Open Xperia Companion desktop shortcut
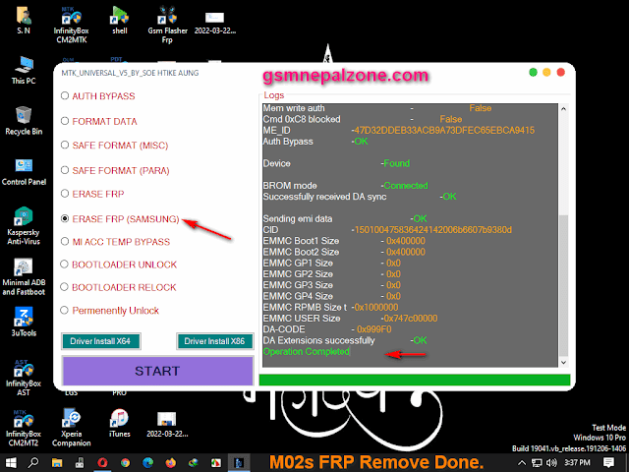 (x=71, y=429)
